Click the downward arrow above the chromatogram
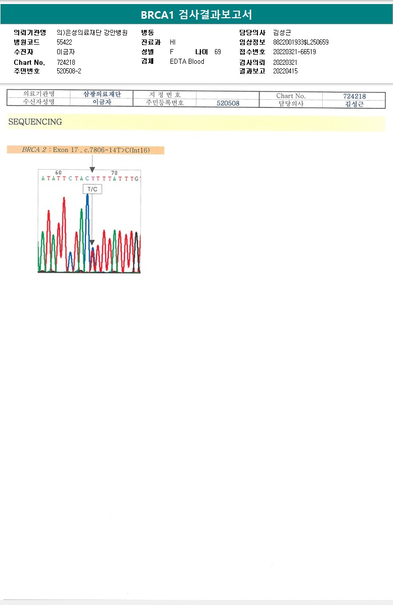 pyautogui.click(x=92, y=164)
